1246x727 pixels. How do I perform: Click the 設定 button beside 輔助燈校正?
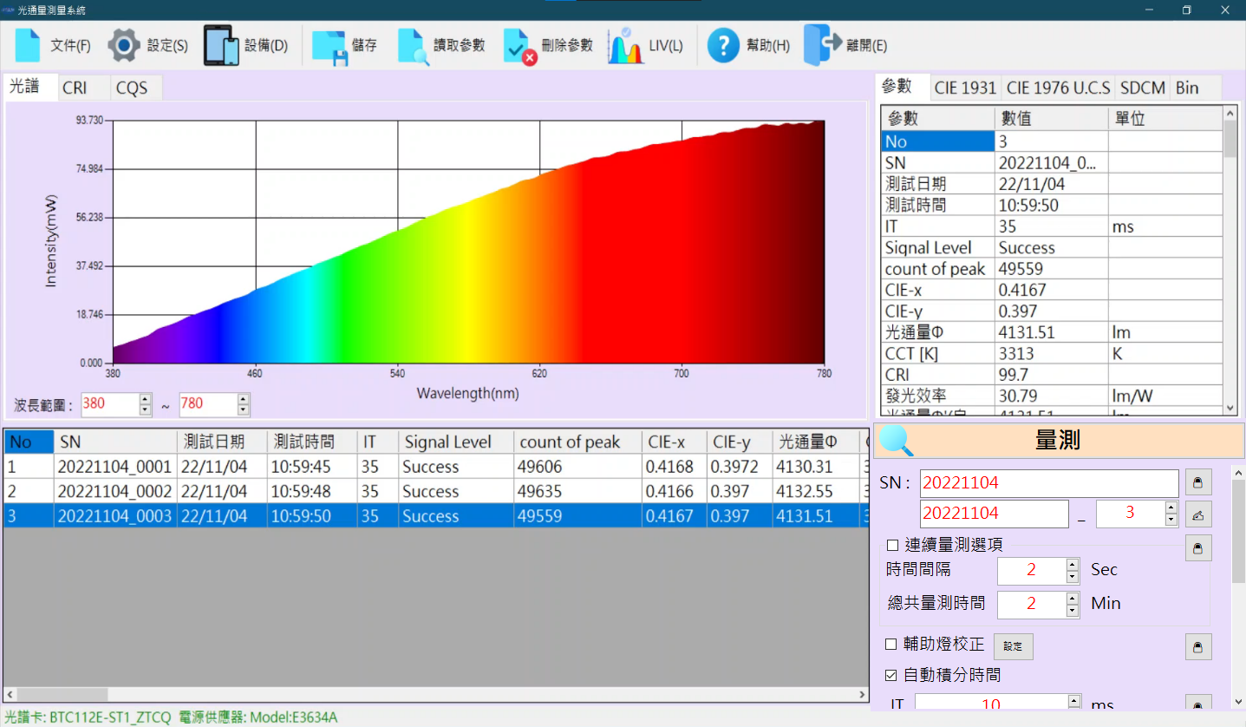[1013, 646]
